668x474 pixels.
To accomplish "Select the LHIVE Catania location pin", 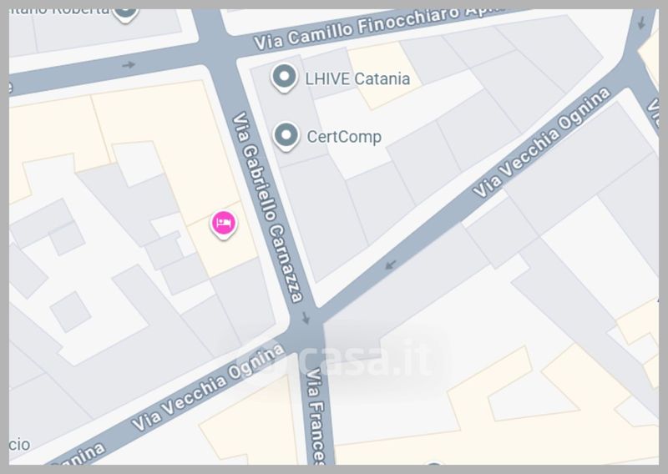I will pos(284,78).
